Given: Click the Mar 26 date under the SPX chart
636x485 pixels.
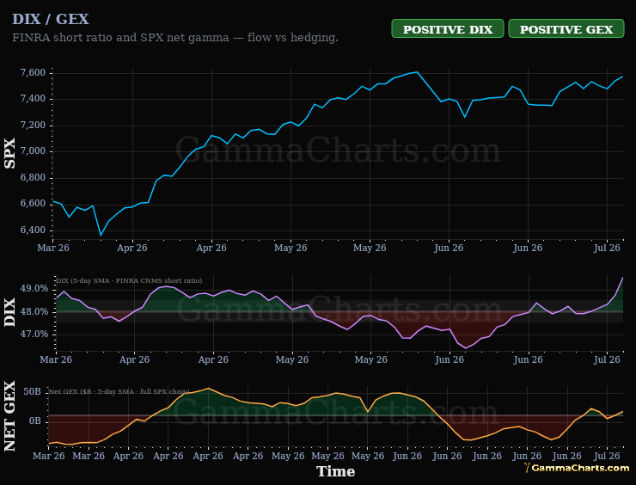Looking at the screenshot, I should pyautogui.click(x=53, y=248).
